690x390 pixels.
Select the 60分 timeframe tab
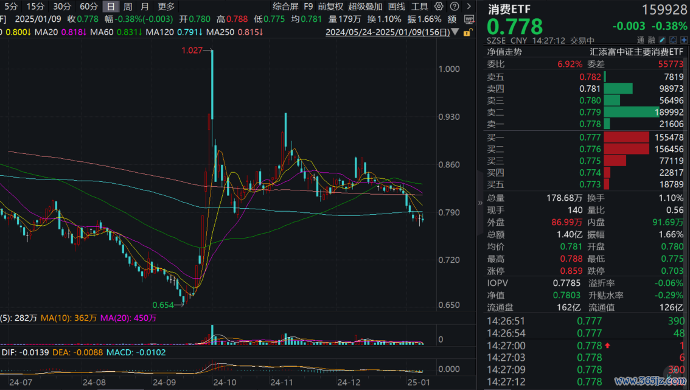point(88,7)
